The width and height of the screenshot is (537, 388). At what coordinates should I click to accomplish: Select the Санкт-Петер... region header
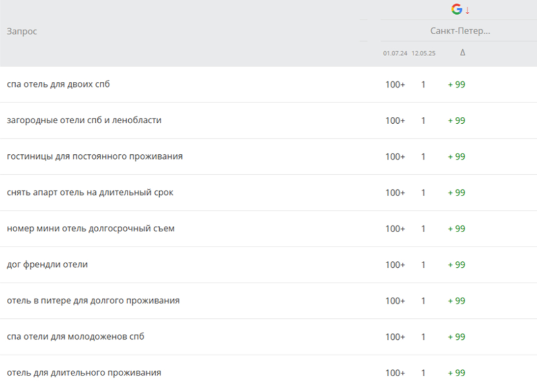[x=460, y=31]
